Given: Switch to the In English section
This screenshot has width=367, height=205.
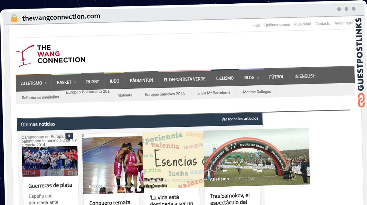Looking at the screenshot, I should 305,76.
